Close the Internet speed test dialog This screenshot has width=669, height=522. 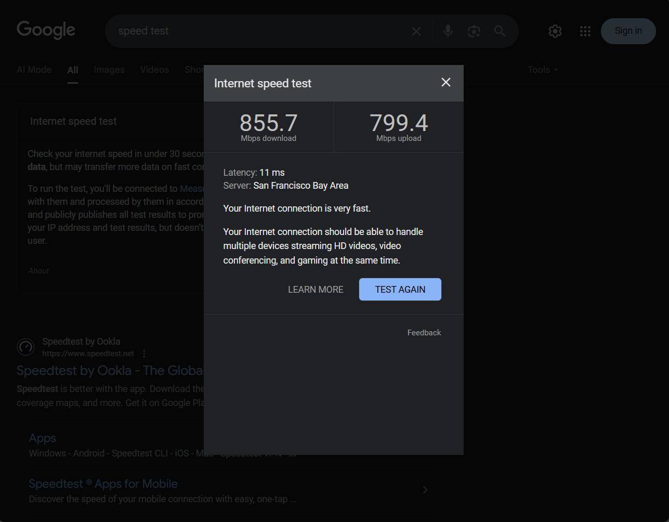(x=445, y=83)
